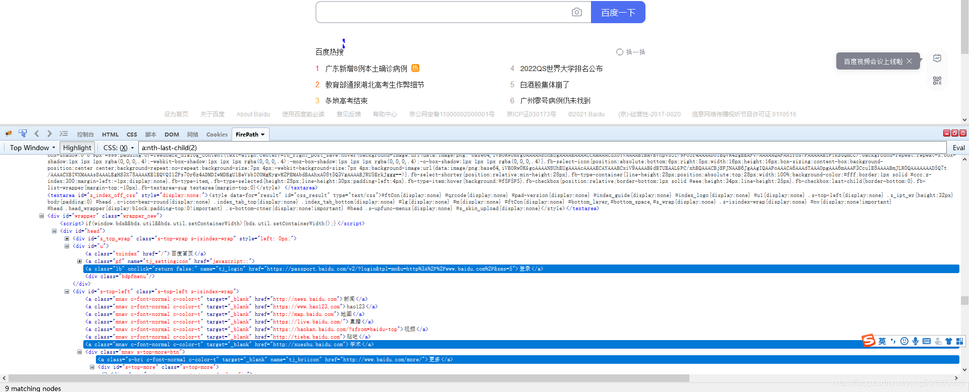
Task: Deactivate Firebug with the power button
Action: (963, 133)
